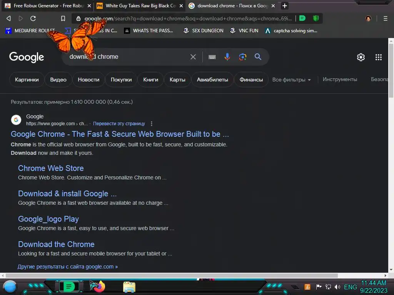The height and width of the screenshot is (295, 394).
Task: Clear the search box with the X
Action: click(x=193, y=57)
